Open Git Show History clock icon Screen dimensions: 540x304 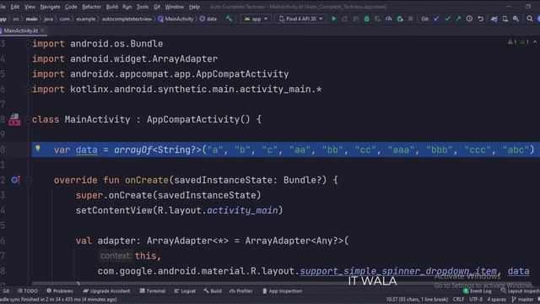point(469,19)
